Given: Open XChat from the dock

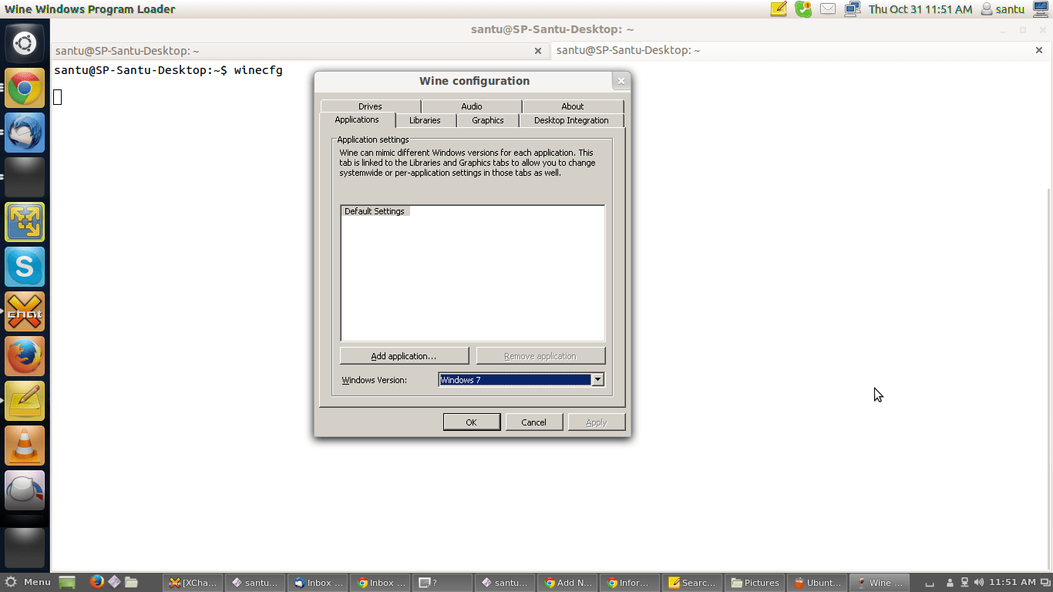Looking at the screenshot, I should (x=25, y=311).
